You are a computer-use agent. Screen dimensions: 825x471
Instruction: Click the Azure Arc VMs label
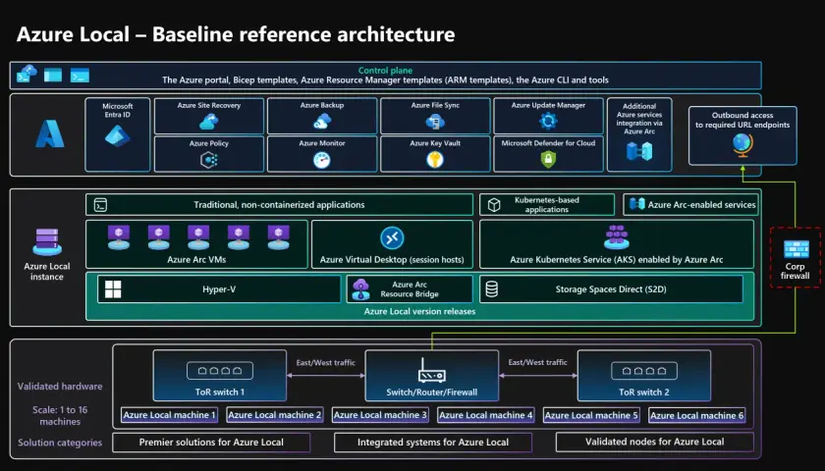(196, 260)
